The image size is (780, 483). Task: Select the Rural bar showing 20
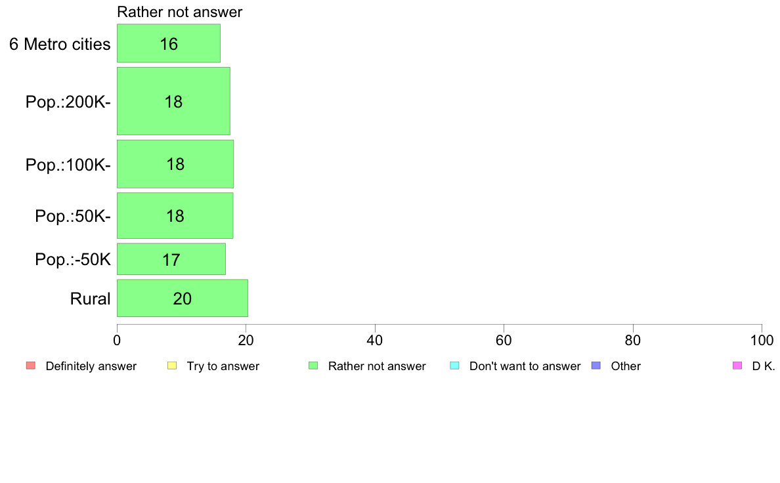[x=183, y=298]
